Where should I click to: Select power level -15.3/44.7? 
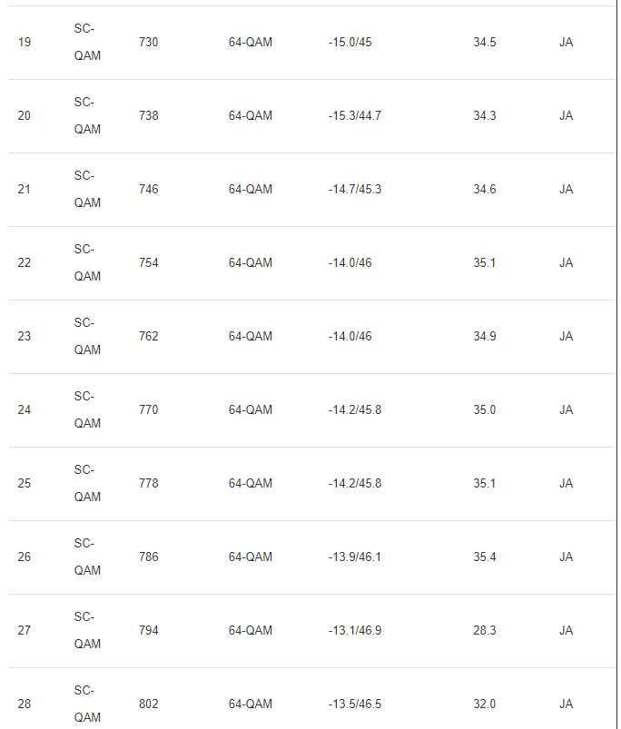click(x=355, y=116)
